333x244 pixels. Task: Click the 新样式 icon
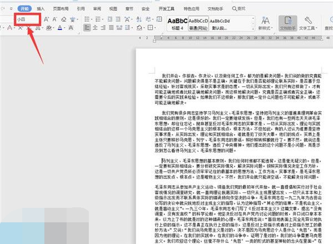click(264, 23)
